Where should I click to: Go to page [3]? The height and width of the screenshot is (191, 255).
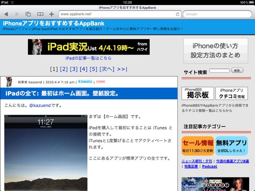[x=74, y=69]
